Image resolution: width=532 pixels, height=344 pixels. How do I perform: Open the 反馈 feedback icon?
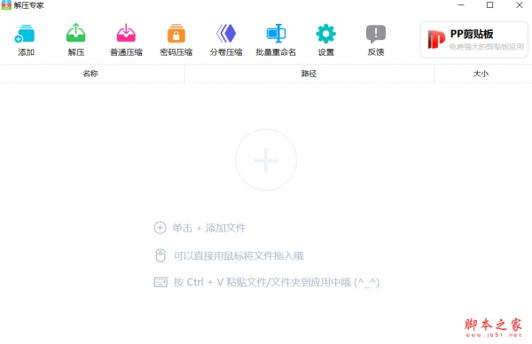coord(376,40)
